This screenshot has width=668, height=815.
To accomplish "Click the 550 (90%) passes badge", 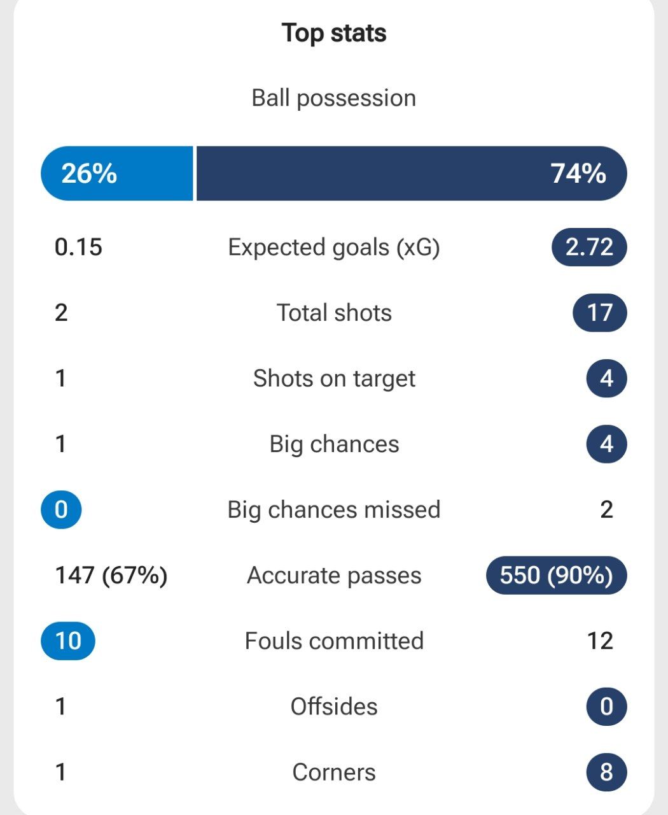I will point(556,575).
